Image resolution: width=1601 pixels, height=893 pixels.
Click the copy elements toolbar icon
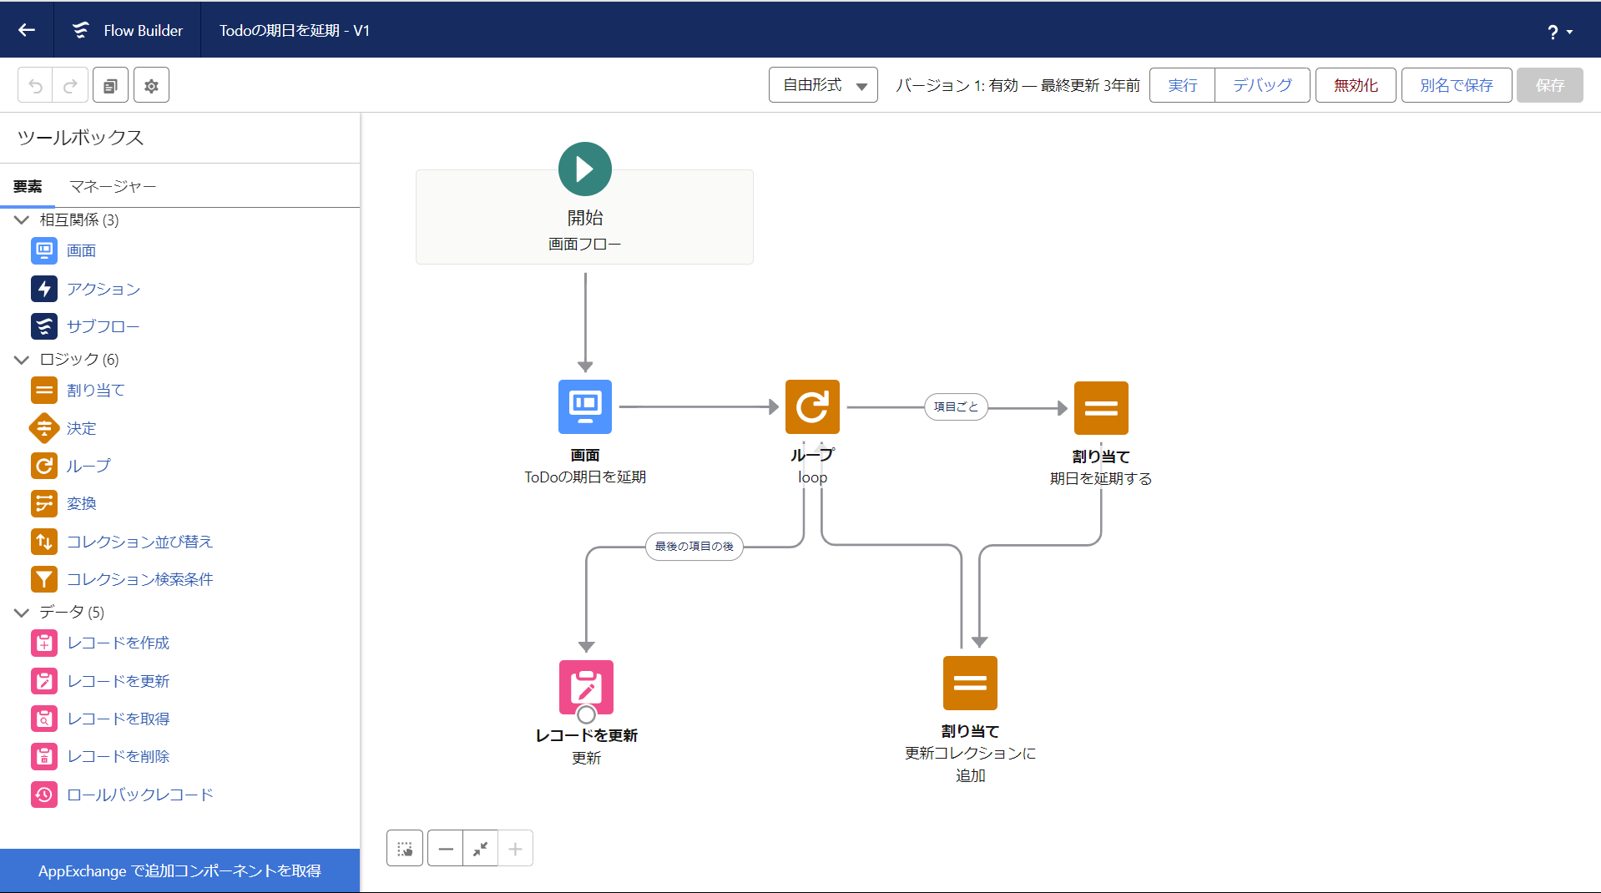(110, 85)
